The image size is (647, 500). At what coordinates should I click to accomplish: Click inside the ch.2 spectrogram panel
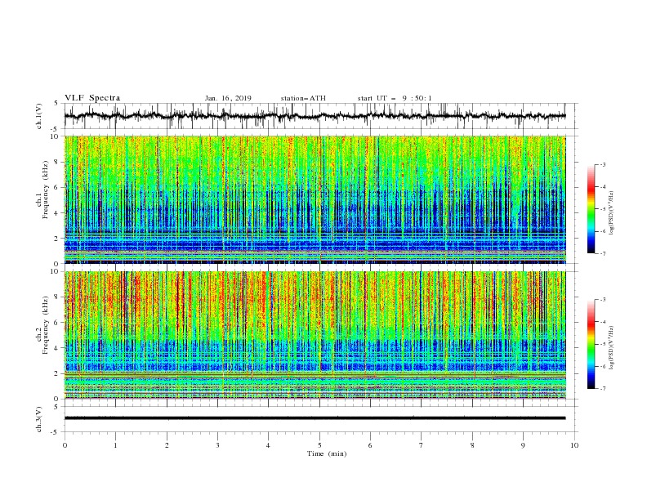[315, 335]
